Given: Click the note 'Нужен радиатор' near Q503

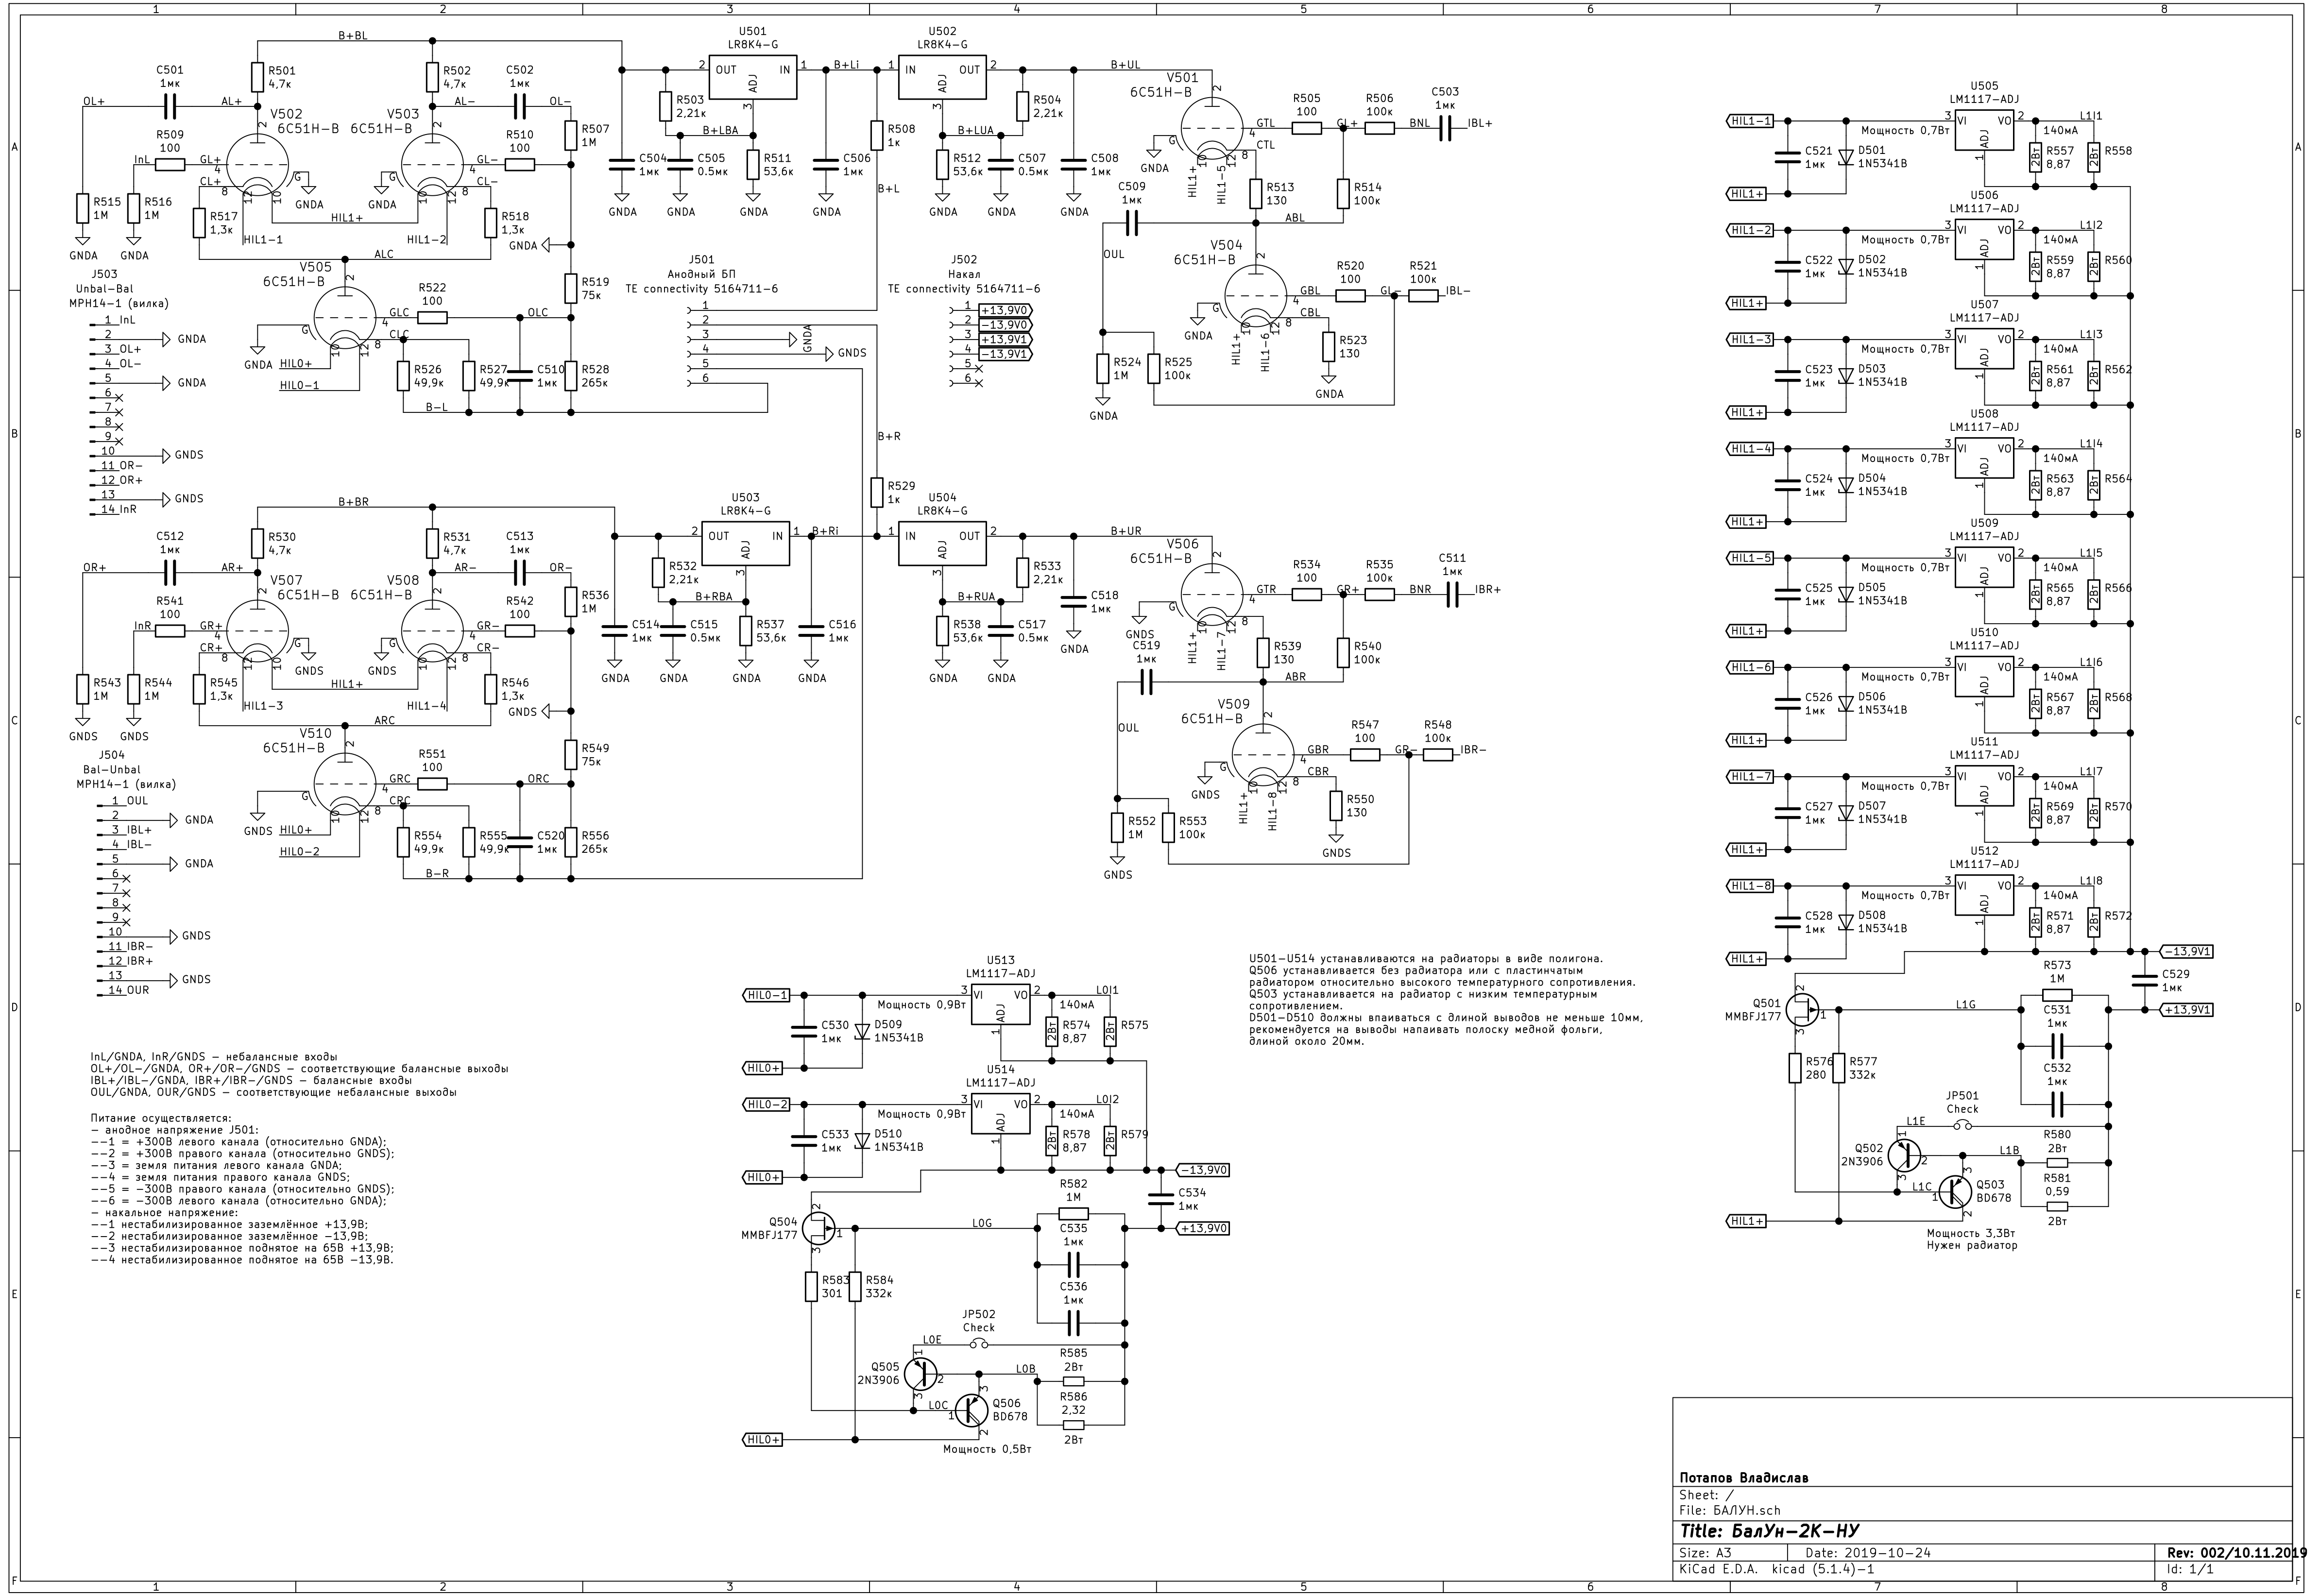Looking at the screenshot, I should coord(1971,1245).
